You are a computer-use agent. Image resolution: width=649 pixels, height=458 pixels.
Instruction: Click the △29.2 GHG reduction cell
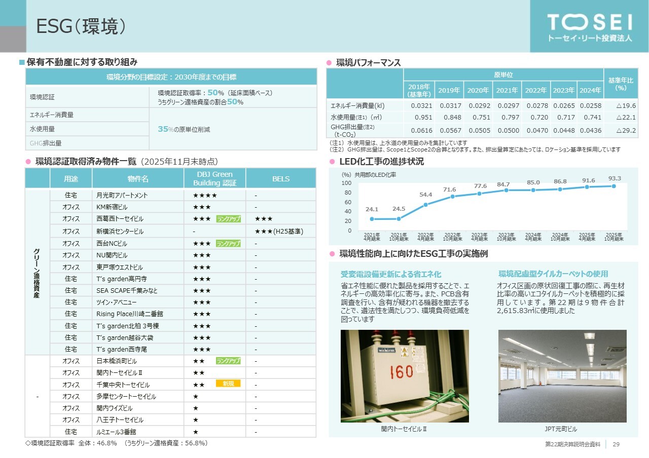626,131
